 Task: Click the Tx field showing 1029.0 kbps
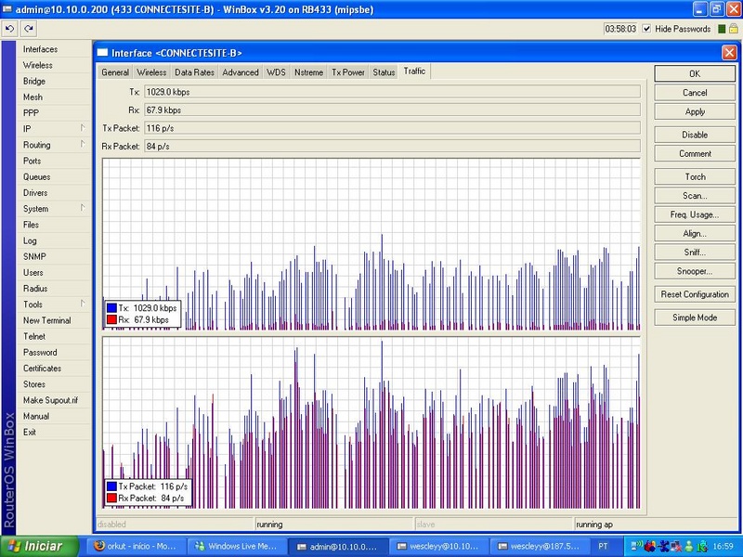pyautogui.click(x=392, y=92)
